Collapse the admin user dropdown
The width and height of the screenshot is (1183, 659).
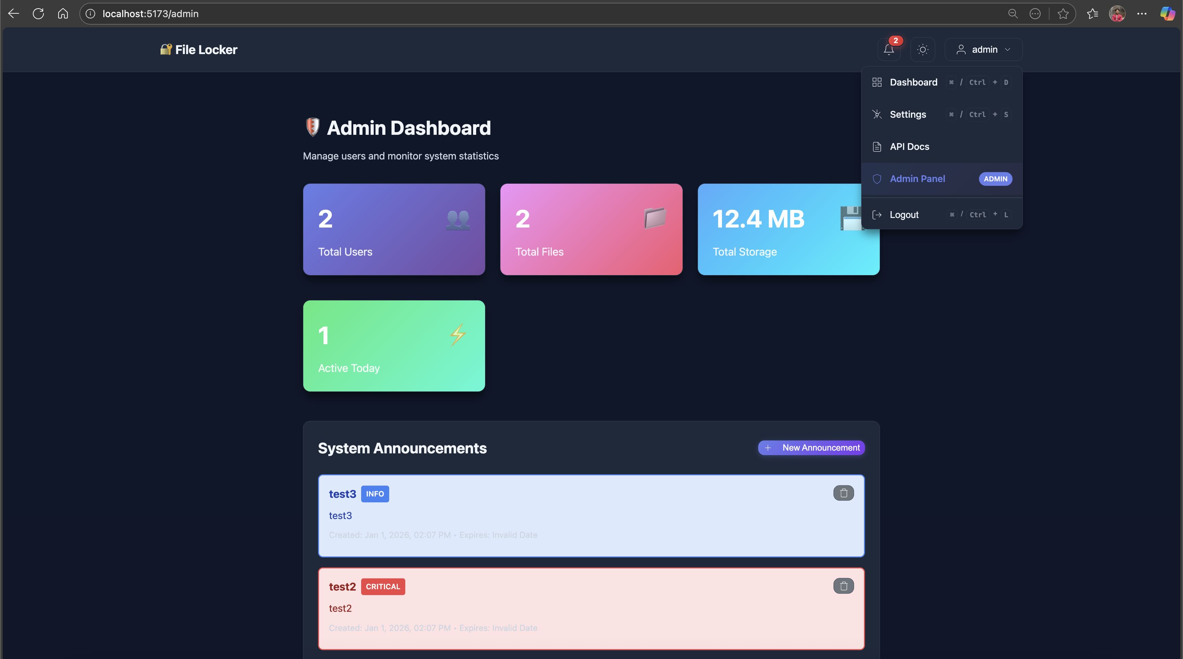coord(983,50)
